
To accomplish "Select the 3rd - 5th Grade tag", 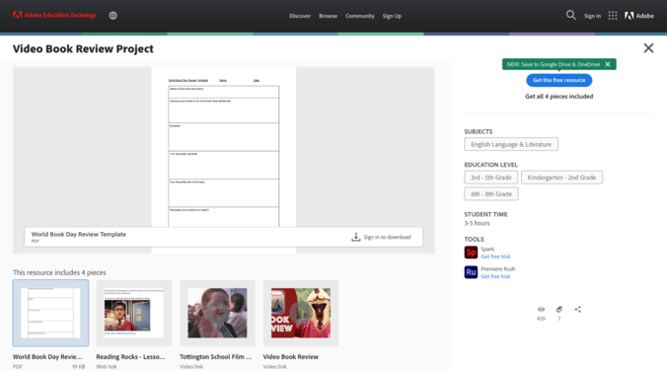I will point(491,178).
